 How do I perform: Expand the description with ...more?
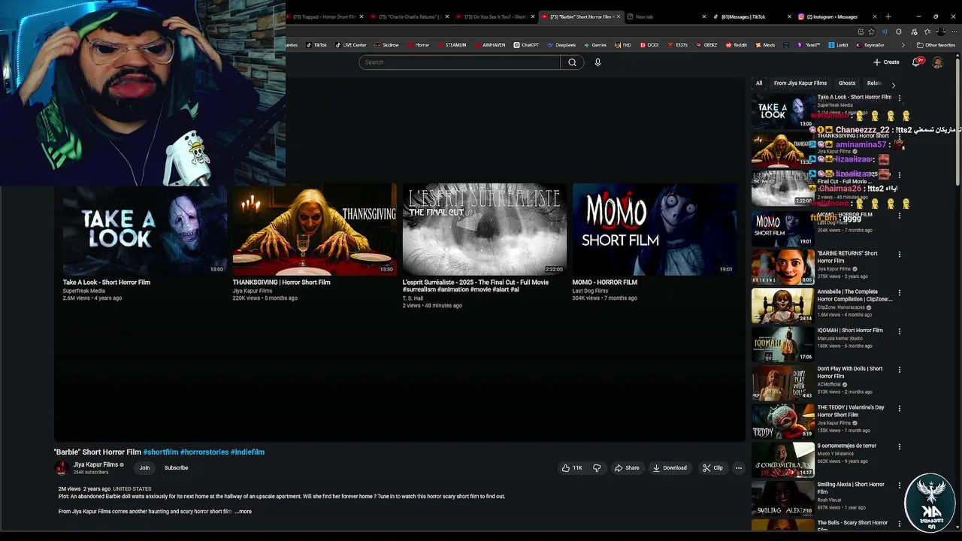[x=244, y=512]
